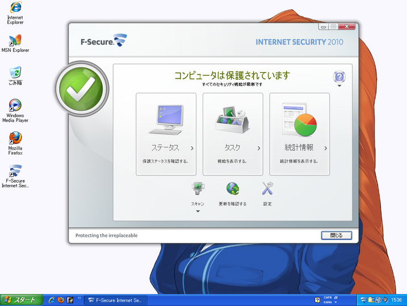Open the タスク toolbox card
Viewport: 407px width, 306px height.
[233, 134]
